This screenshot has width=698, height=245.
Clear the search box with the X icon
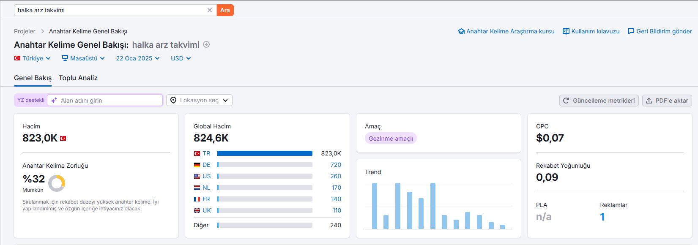pyautogui.click(x=210, y=10)
